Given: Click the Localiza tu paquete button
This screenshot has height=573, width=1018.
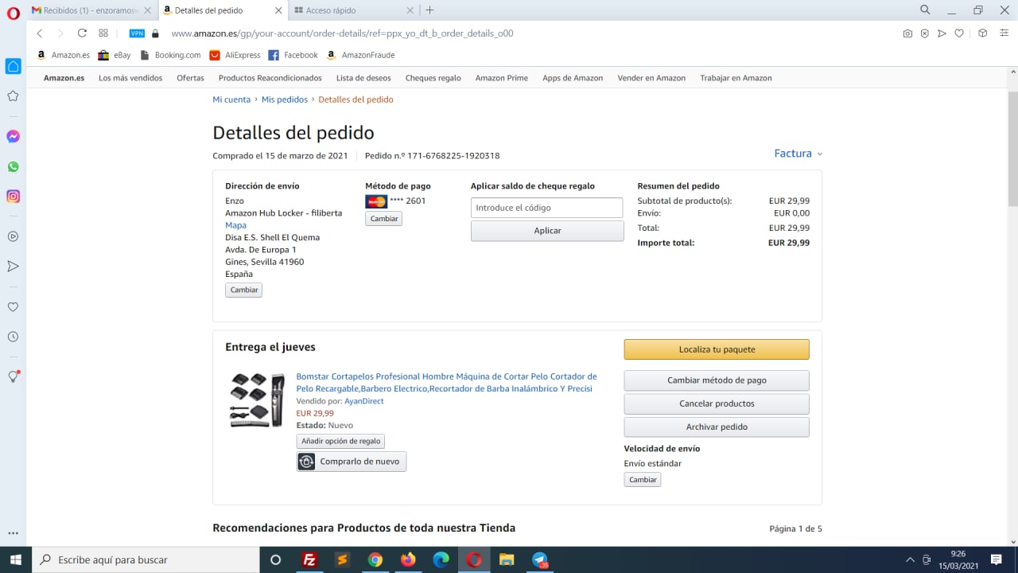Looking at the screenshot, I should pos(716,349).
